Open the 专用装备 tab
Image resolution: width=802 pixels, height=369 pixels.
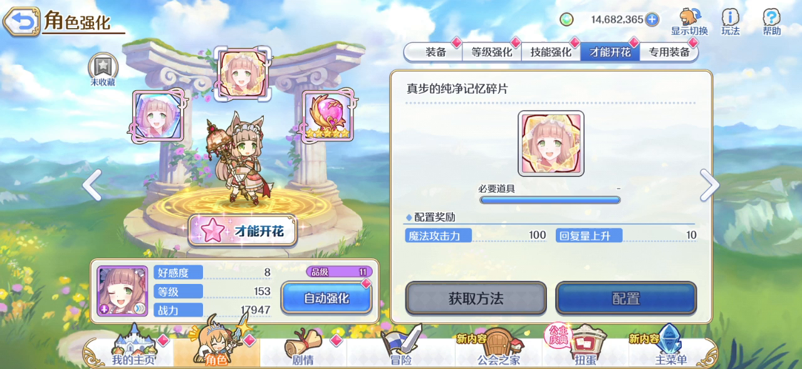tap(669, 52)
